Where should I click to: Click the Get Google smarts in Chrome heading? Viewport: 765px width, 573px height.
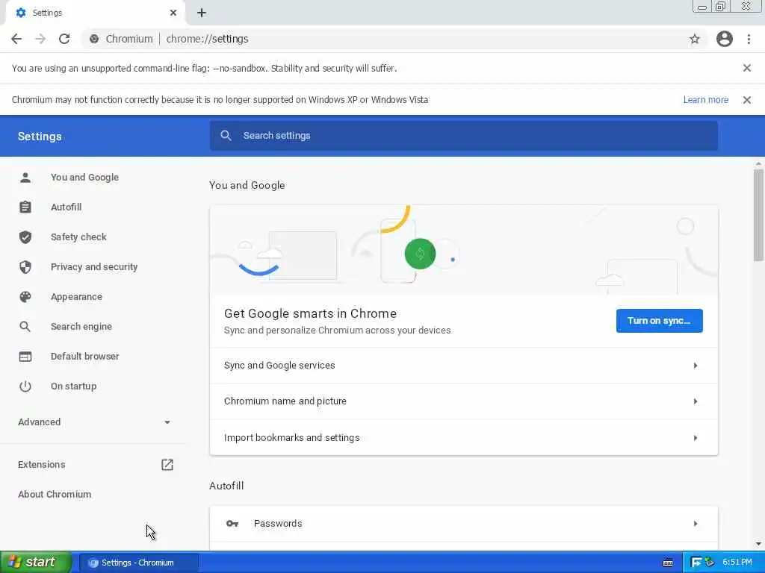click(x=310, y=314)
